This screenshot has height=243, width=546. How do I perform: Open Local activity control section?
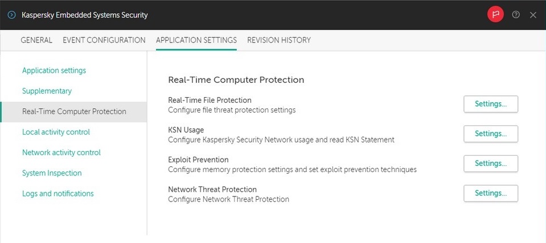coord(56,132)
